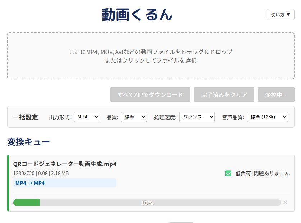Open the 音声品質 標準 (128k) dropdown
The width and height of the screenshot is (301, 223).
click(x=268, y=117)
